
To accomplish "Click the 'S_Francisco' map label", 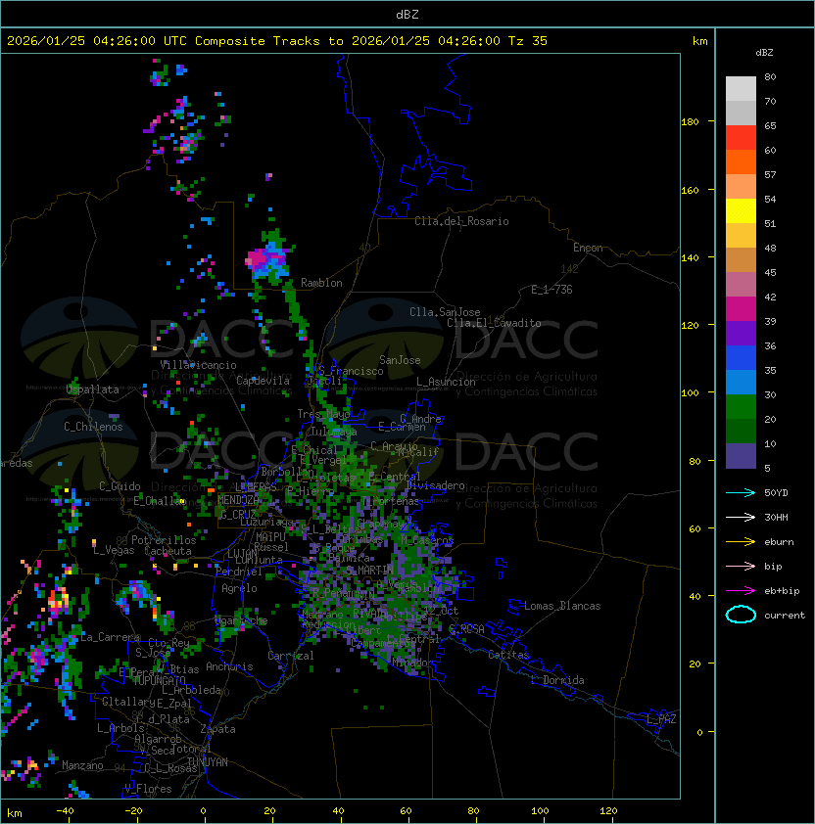I will tap(352, 371).
